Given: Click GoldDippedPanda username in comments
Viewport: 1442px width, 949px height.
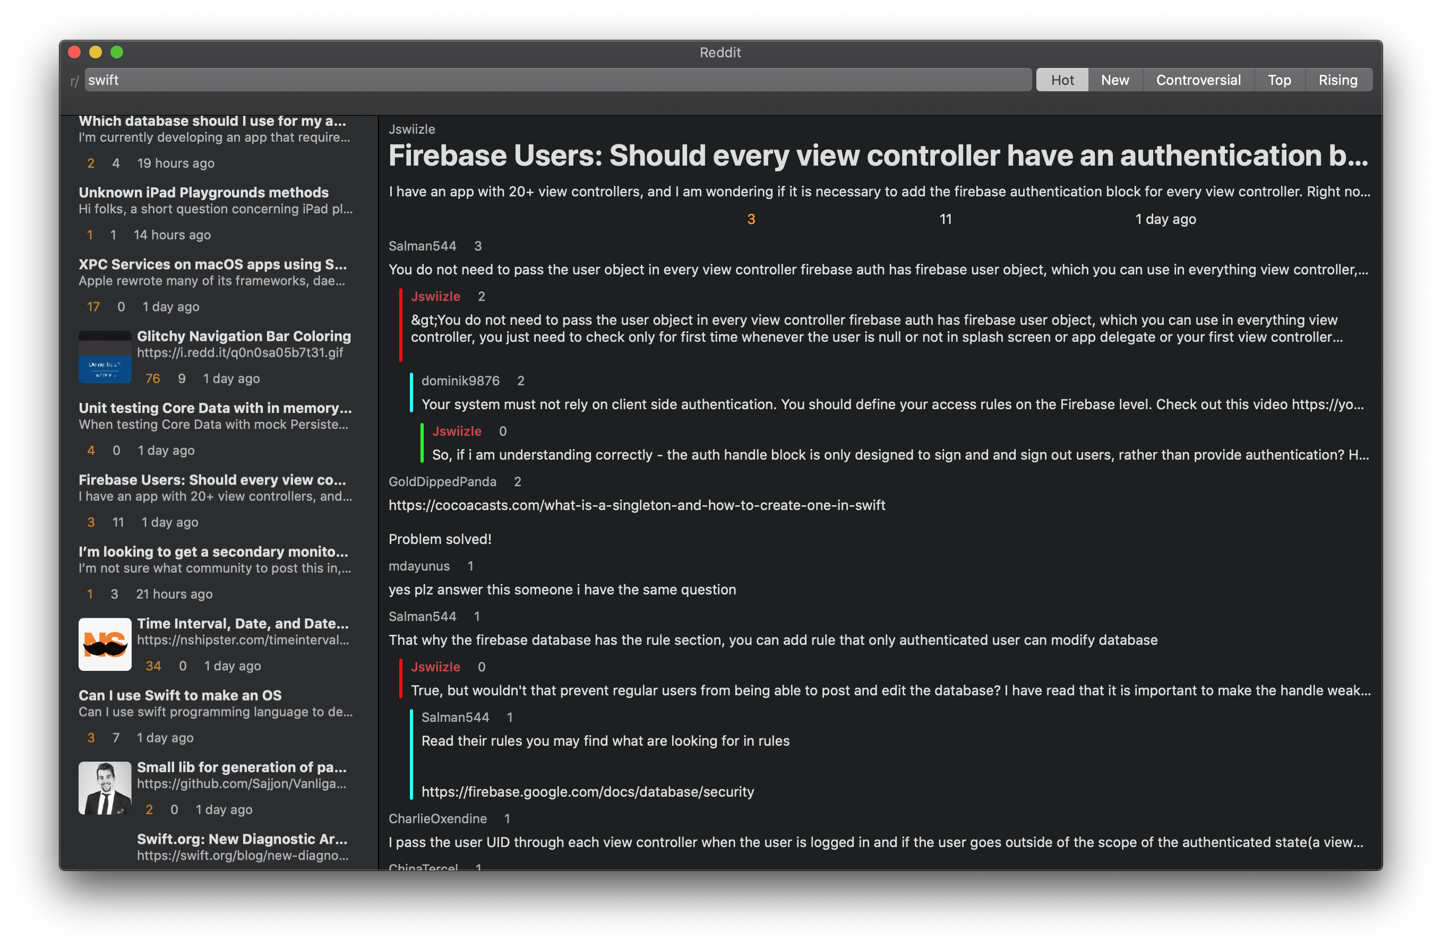Looking at the screenshot, I should tap(442, 481).
